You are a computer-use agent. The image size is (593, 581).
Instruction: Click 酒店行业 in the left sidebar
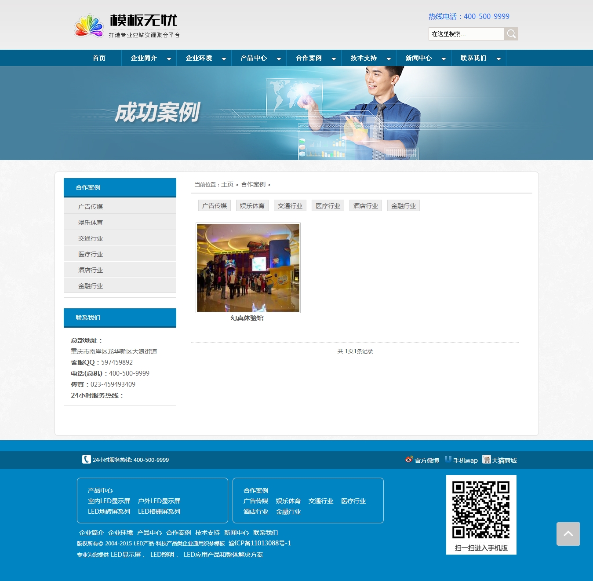[x=91, y=270]
